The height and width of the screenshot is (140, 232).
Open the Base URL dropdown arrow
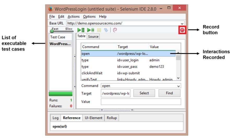182,23
